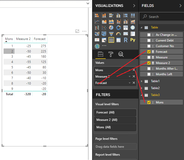This screenshot has height=160, width=184.
Task: Select the card visualization showing 123
Action: tap(126, 34)
